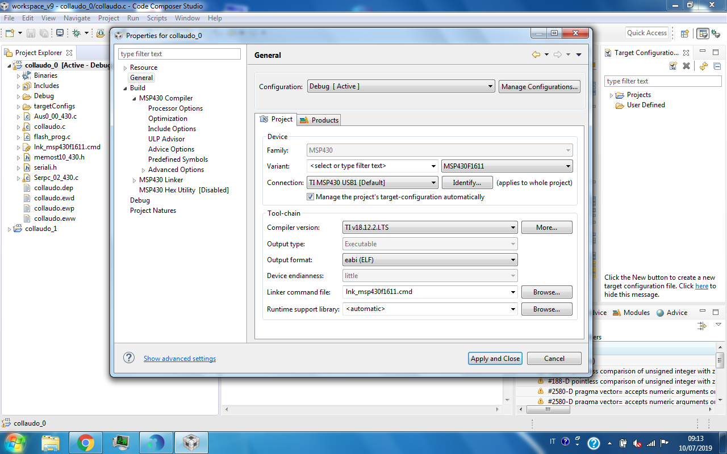Click the muted volume tray icon
This screenshot has height=454, width=727.
pos(637,443)
